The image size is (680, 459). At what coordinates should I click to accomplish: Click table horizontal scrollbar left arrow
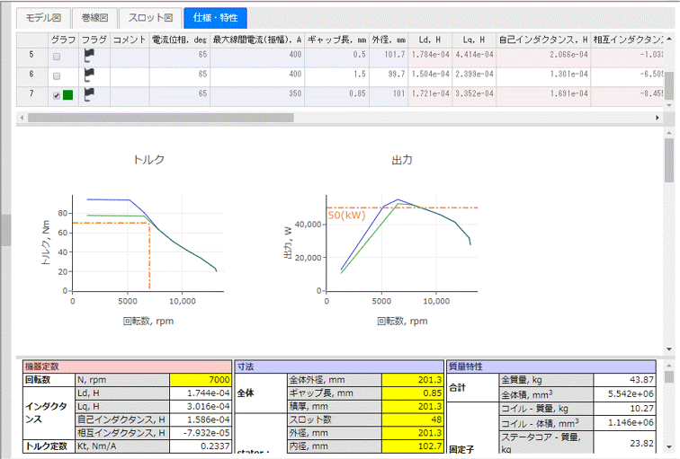pos(22,118)
